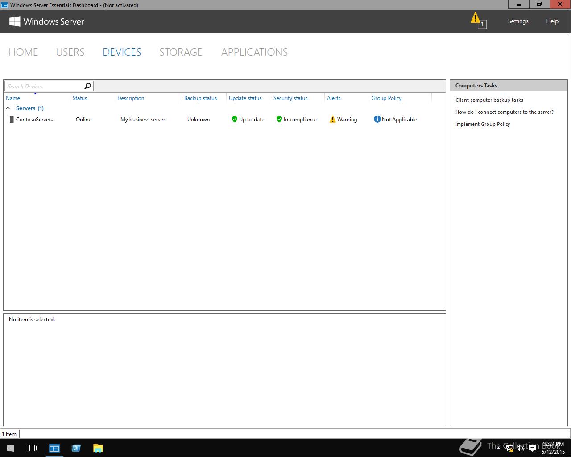Image resolution: width=571 pixels, height=457 pixels.
Task: Open How do I connect computers link
Action: pyautogui.click(x=504, y=112)
